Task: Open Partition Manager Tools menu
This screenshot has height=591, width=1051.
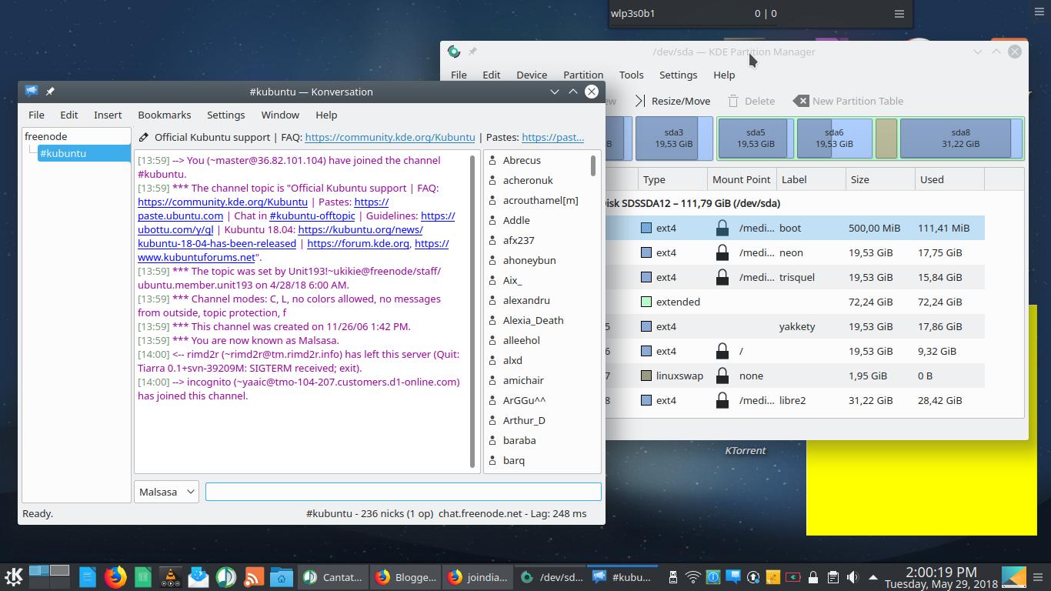Action: [631, 75]
